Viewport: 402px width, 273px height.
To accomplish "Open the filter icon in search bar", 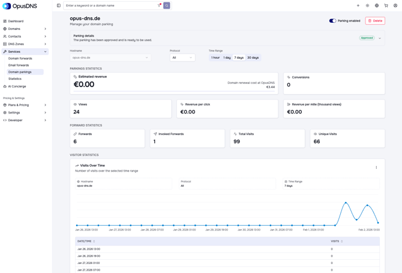I will 159,5.
